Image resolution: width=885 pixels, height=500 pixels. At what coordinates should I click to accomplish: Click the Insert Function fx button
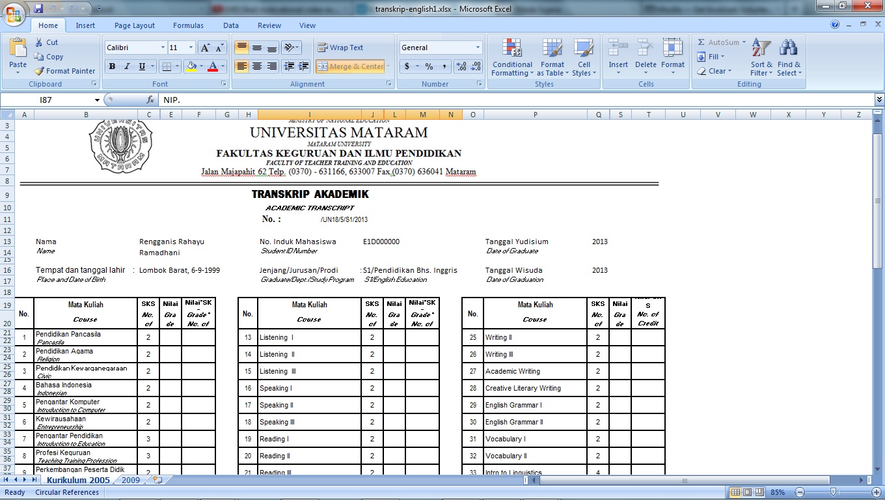click(150, 100)
